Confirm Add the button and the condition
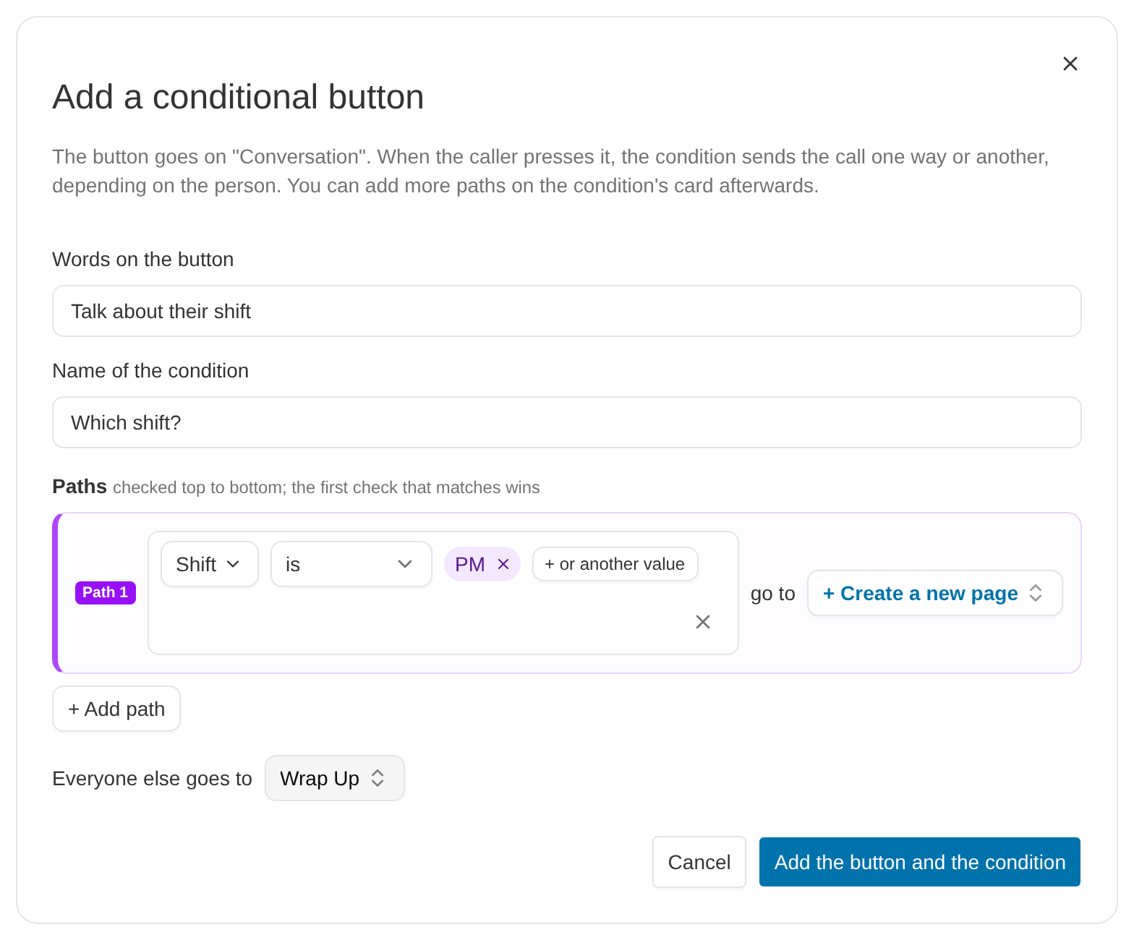 point(920,862)
